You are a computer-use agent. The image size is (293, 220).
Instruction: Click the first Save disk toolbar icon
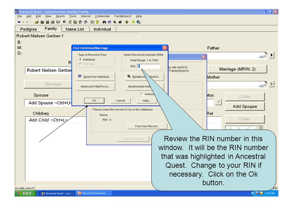pos(42,22)
